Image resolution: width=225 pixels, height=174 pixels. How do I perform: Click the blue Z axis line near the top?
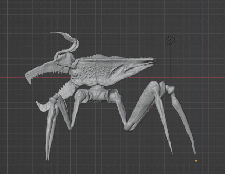pyautogui.click(x=196, y=11)
